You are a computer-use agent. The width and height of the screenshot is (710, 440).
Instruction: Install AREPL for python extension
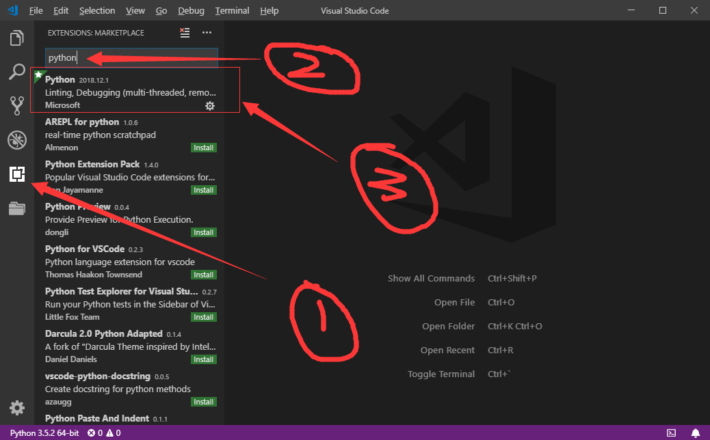click(x=203, y=148)
